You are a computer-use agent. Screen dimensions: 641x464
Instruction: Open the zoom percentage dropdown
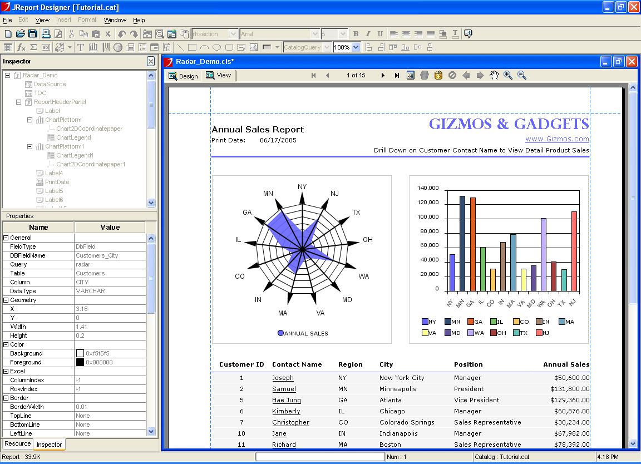[x=356, y=47]
